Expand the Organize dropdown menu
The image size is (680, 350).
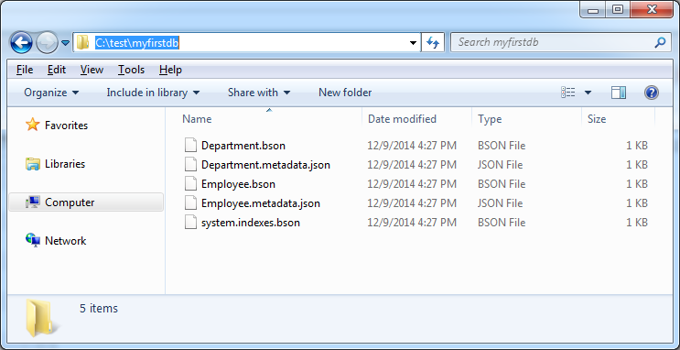(x=51, y=93)
